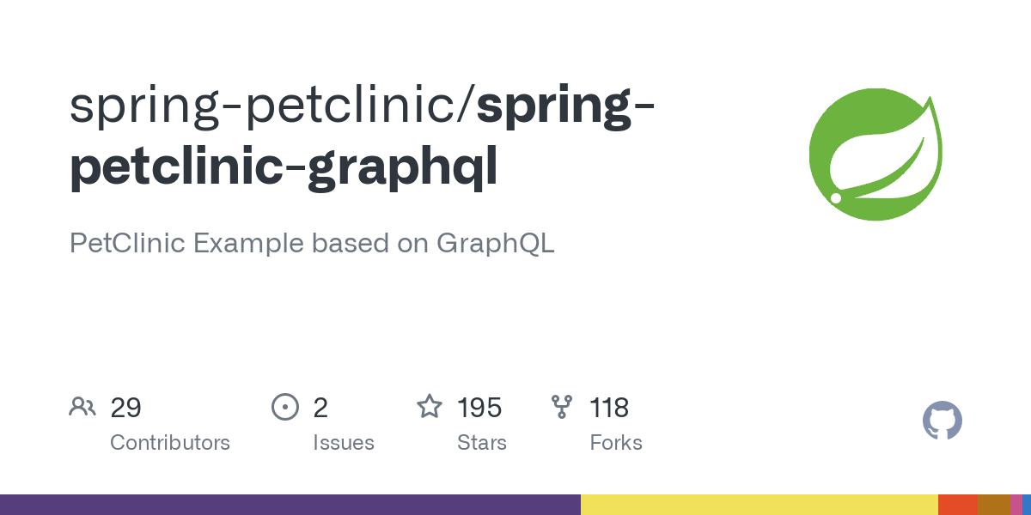Viewport: 1031px width, 515px height.
Task: Click the GitHub Octocat logo
Action: [943, 421]
